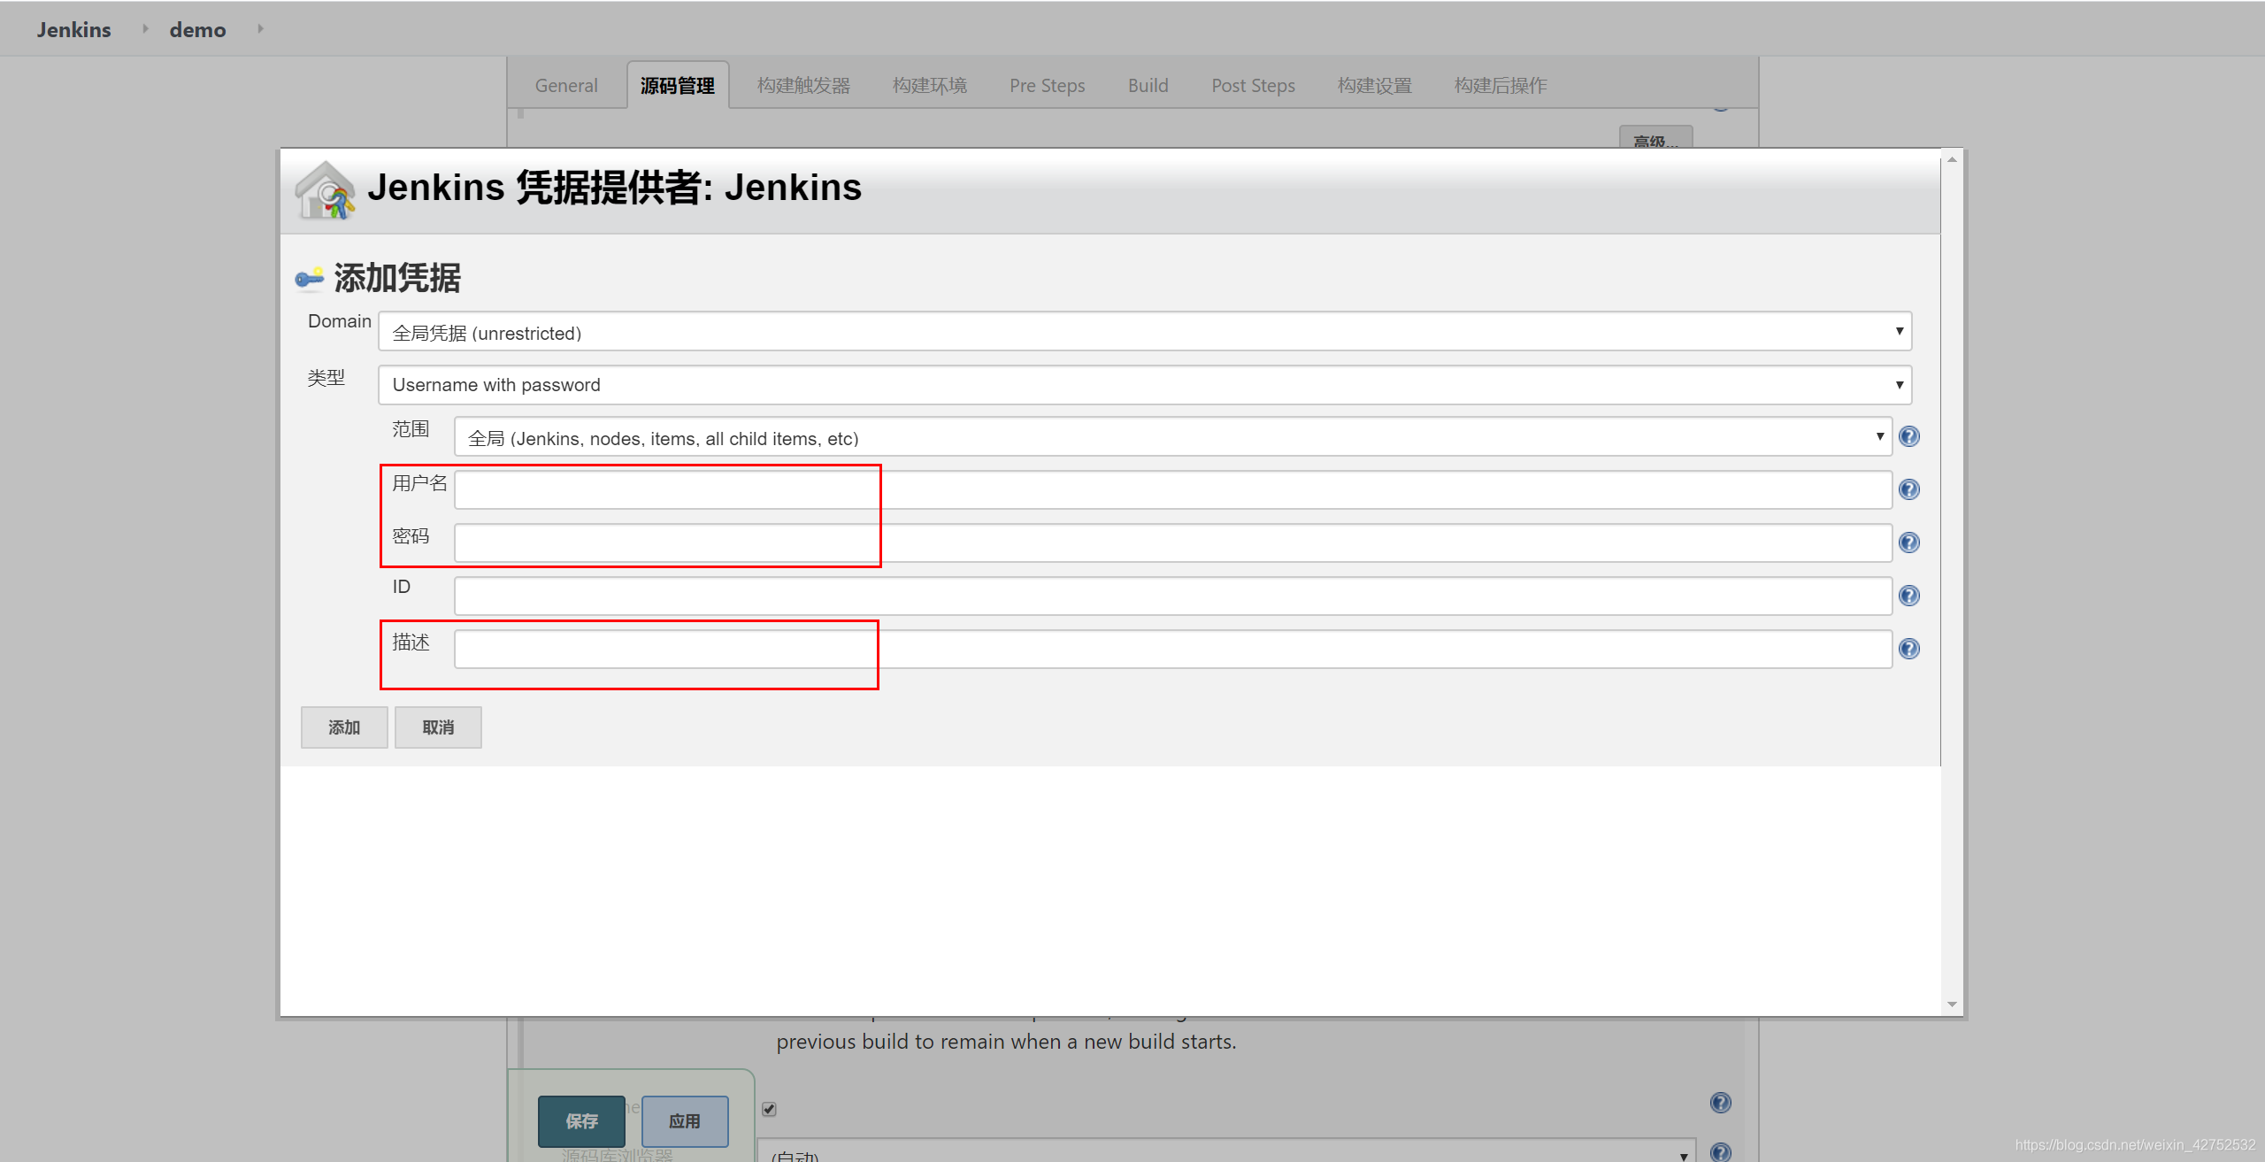Viewport: 2265px width, 1162px height.
Task: Focus the 用户名 input field
Action: tap(1173, 489)
